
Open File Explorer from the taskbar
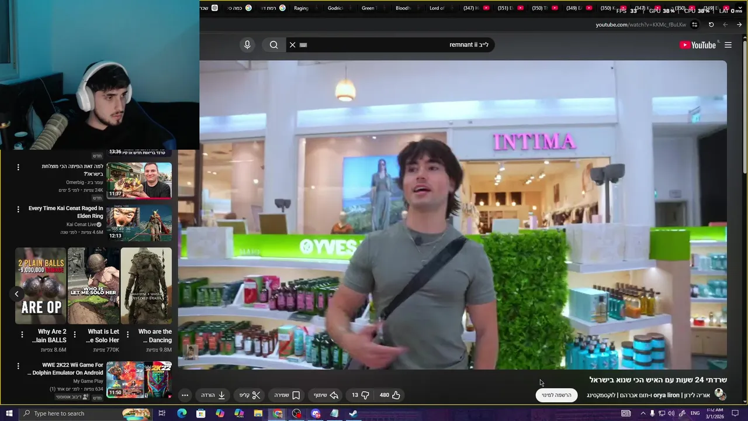(x=258, y=413)
